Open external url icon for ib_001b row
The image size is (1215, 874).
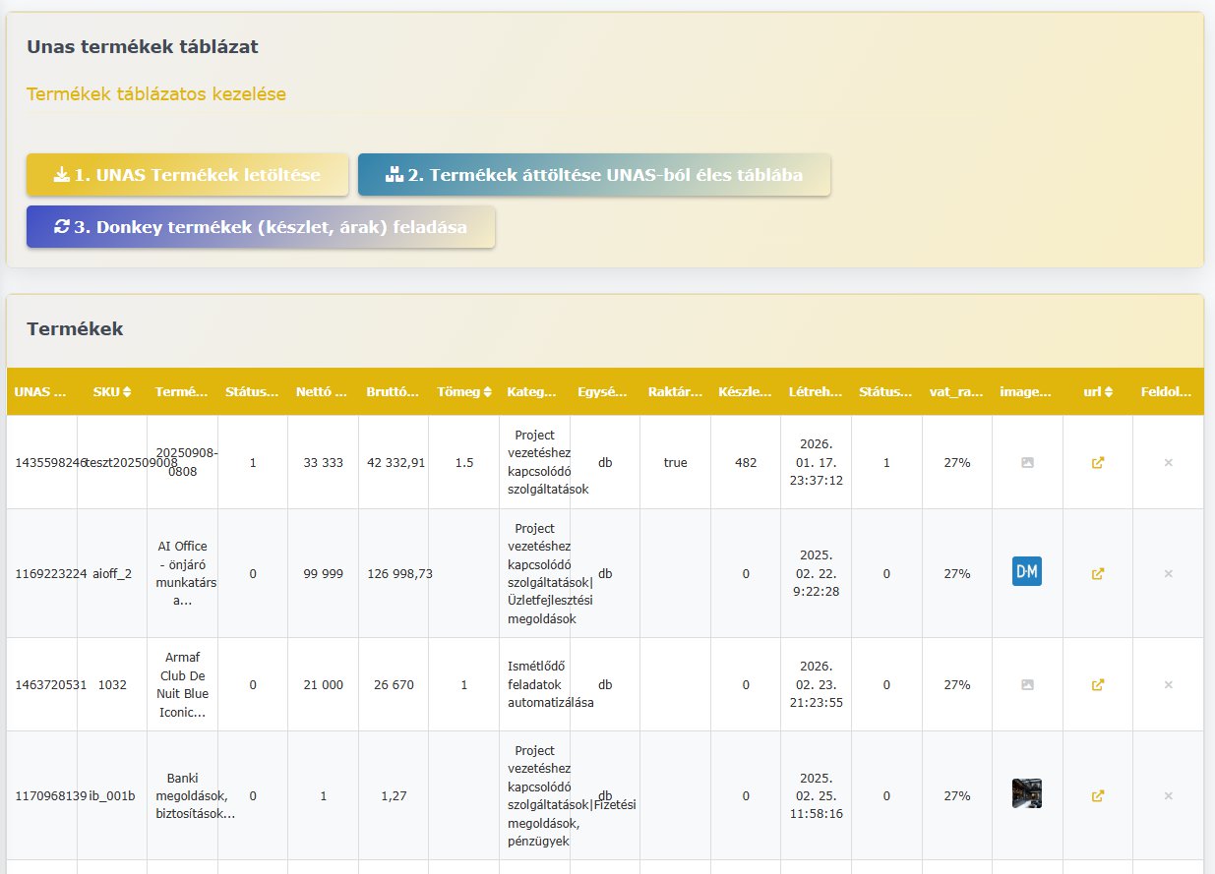tap(1098, 795)
